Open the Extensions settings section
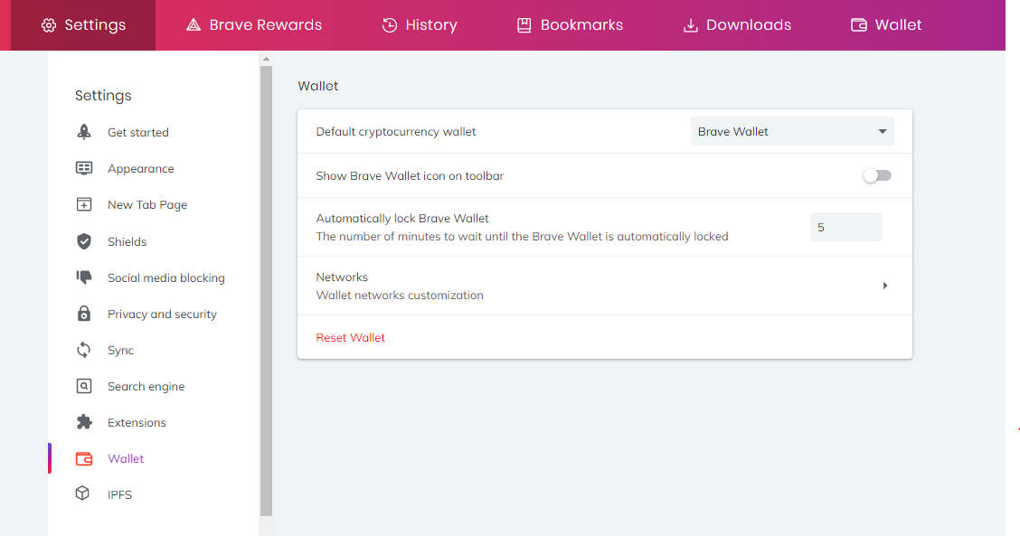The image size is (1020, 536). click(137, 422)
